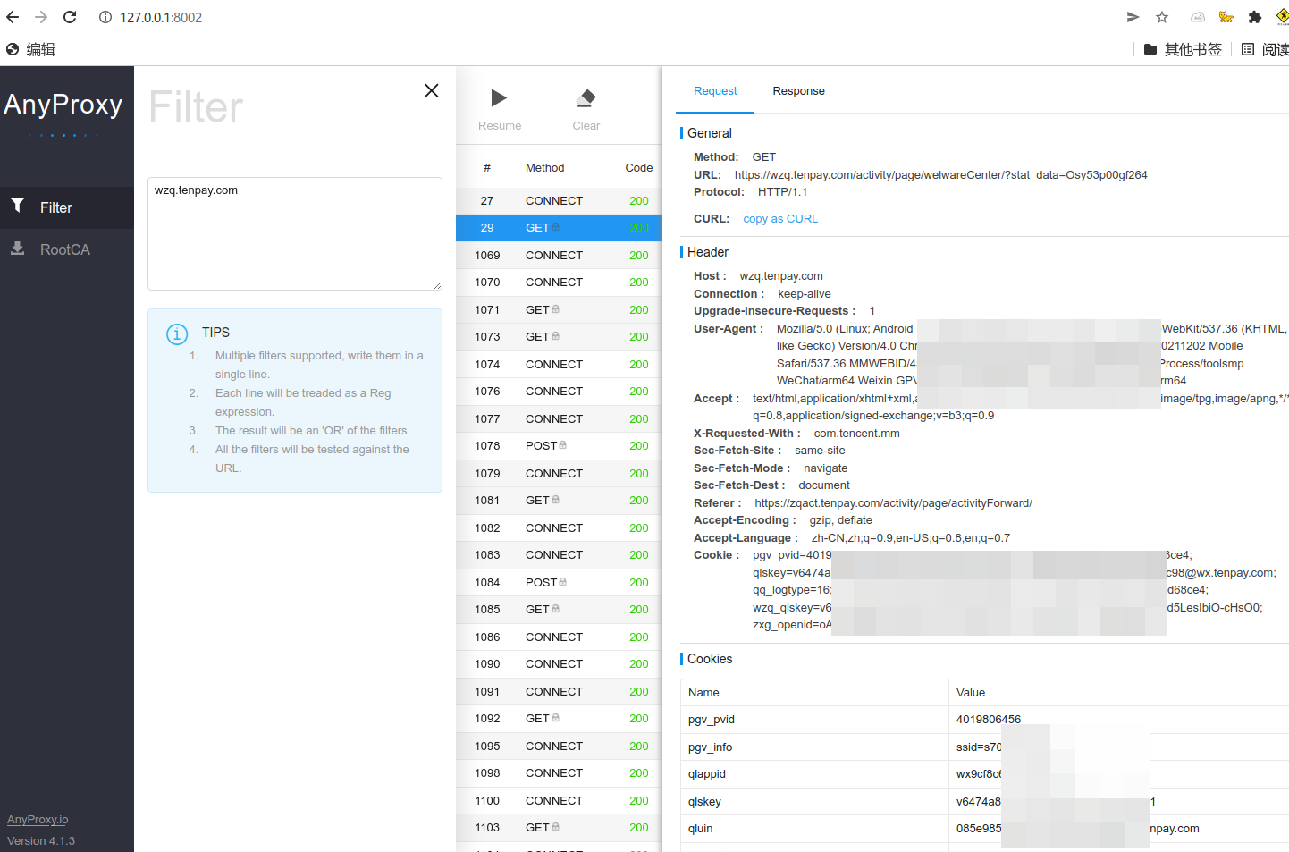Click the yellow extension icon
Screen dimensions: 1289x852
coord(1226,17)
